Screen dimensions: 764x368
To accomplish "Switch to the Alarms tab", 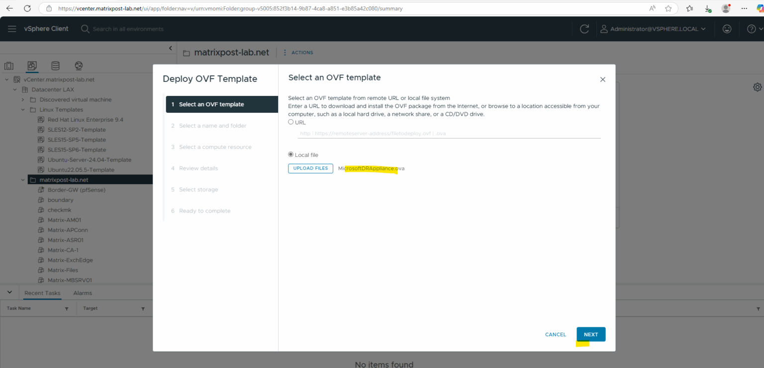I will pyautogui.click(x=82, y=293).
